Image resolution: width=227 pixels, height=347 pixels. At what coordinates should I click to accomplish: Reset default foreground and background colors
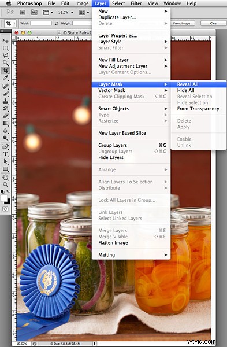point(3,192)
